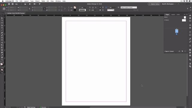
Task: Open the Info panel icon in dock
Action: [x=190, y=55]
